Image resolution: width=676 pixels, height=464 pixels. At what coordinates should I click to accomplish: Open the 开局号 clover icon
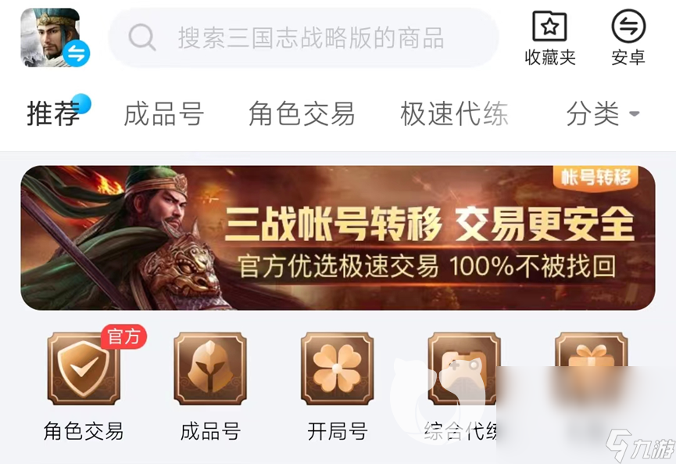coord(337,369)
